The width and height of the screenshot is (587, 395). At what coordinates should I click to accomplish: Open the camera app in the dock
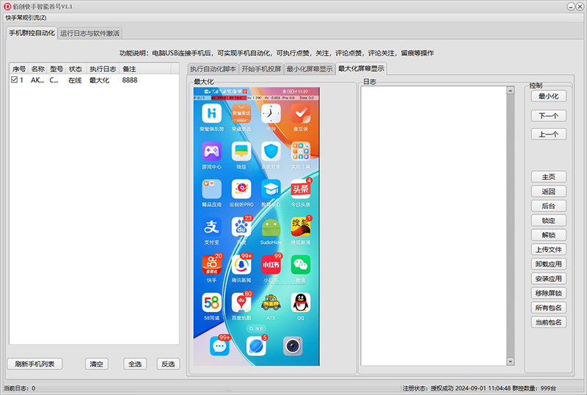(293, 346)
